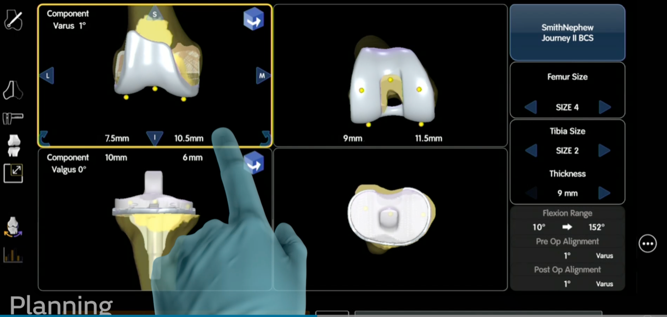Move femoral component medial with M arrow
The image size is (667, 317).
click(263, 76)
